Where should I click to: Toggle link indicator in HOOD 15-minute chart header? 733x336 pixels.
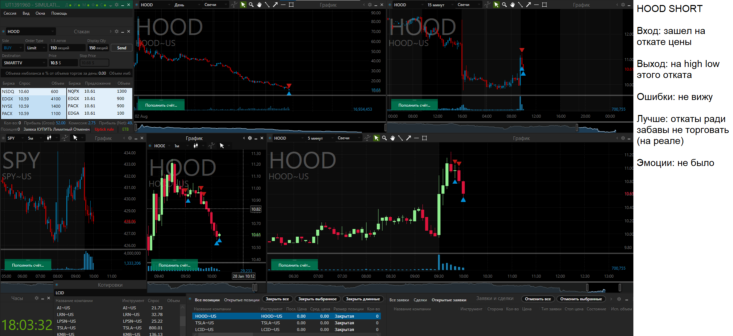coord(390,5)
